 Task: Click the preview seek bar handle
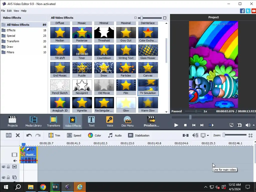pyautogui.click(x=190, y=117)
